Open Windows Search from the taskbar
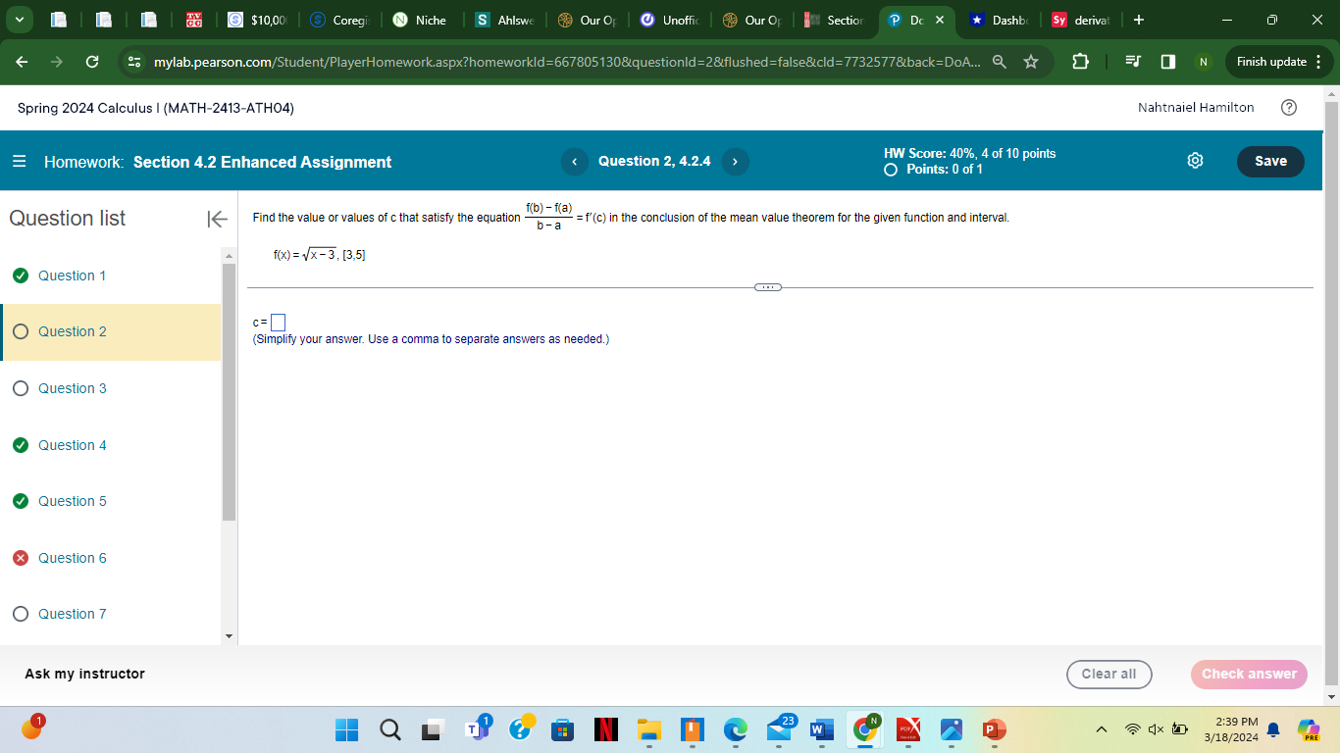 coord(389,729)
